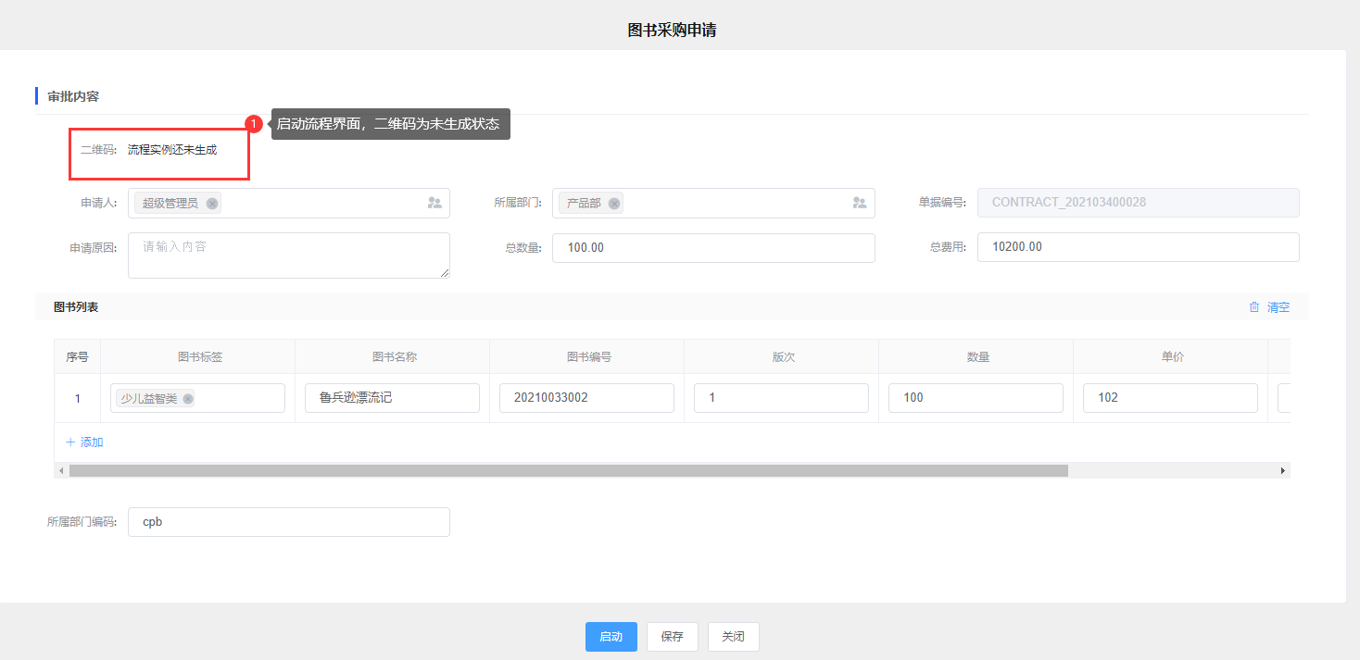This screenshot has height=660, width=1360.
Task: Remove the 超级管理员 tag from applicant
Action: click(x=212, y=204)
